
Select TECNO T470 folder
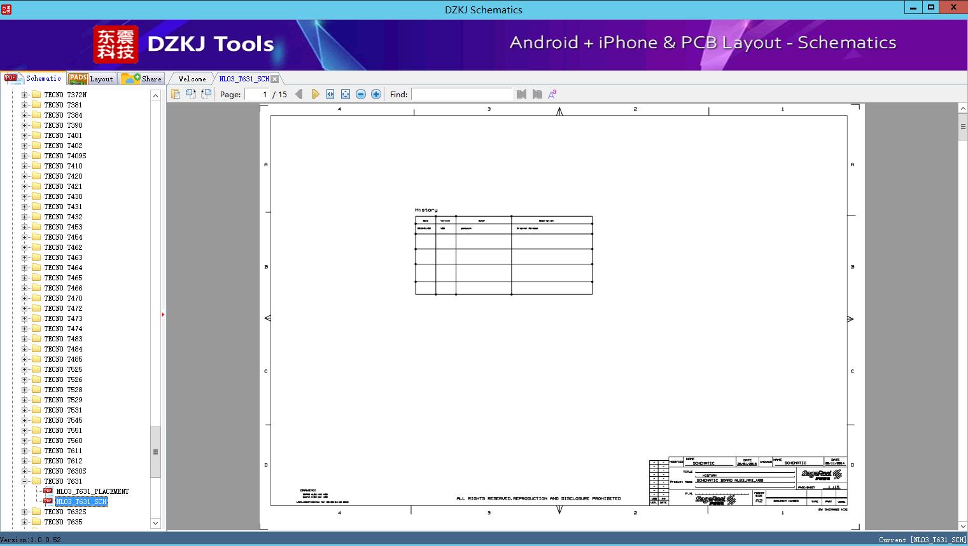63,298
